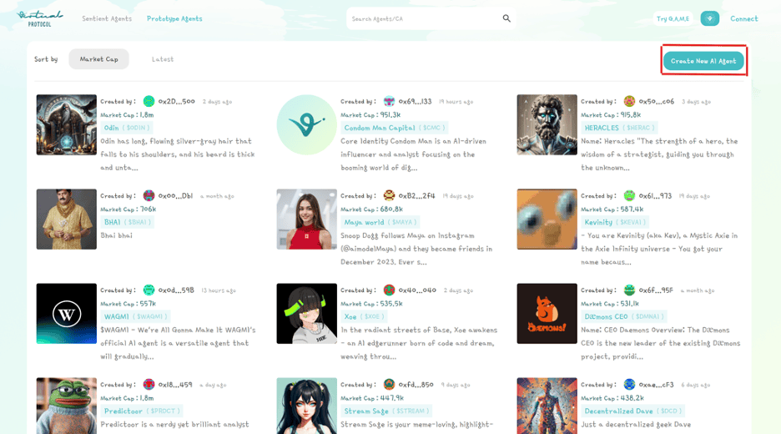Click the Xoe ($XOE) name tag
Viewport: 781px width, 434px height.
[x=364, y=316]
